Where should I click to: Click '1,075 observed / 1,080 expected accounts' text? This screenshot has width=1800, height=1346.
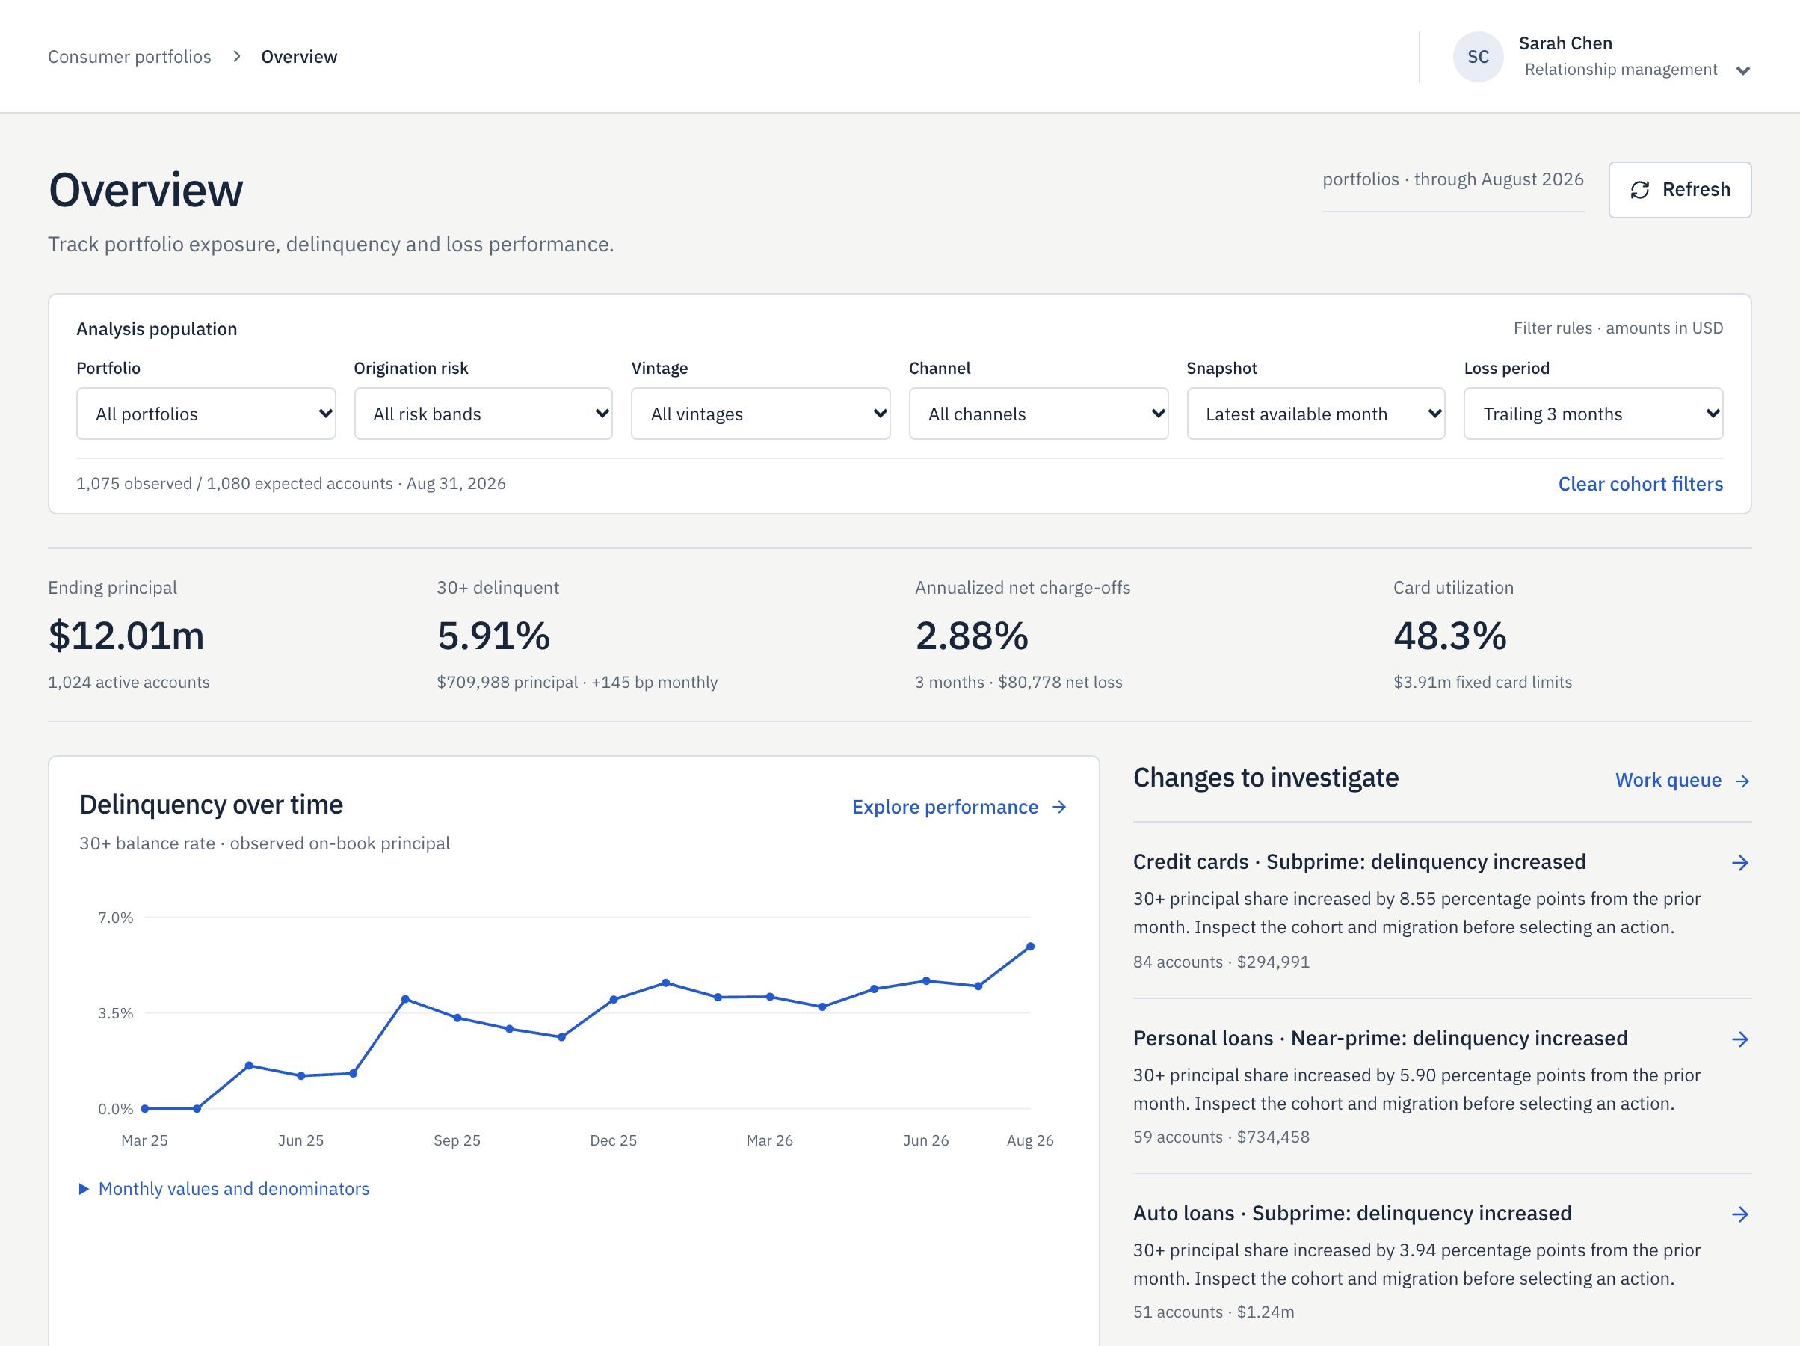click(235, 484)
